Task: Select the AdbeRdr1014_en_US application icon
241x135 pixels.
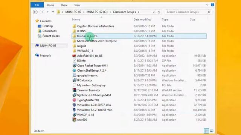Action: pyautogui.click(x=74, y=56)
